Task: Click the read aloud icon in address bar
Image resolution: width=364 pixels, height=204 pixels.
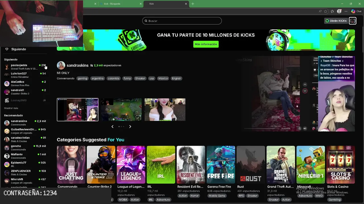Action: [x=320, y=11]
